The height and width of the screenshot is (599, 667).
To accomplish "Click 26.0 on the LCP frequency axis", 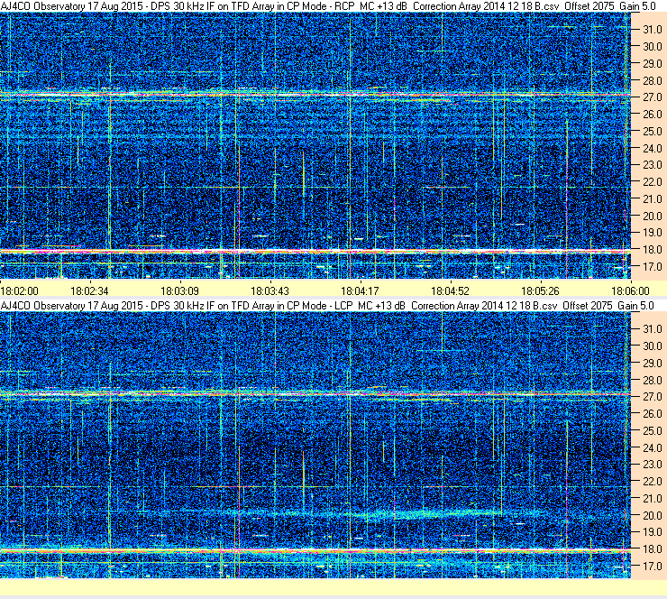I will (652, 414).
